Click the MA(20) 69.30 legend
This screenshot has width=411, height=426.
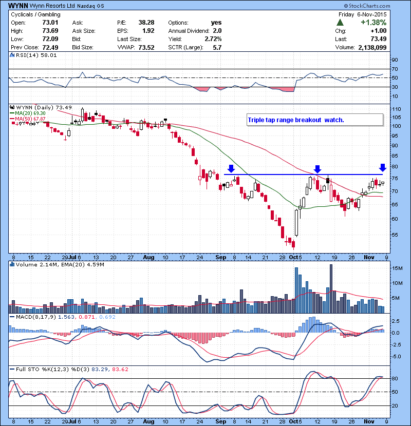click(x=27, y=113)
